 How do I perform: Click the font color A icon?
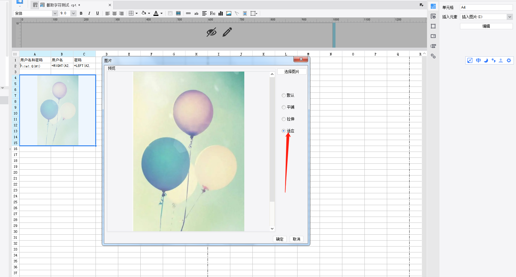tap(156, 13)
